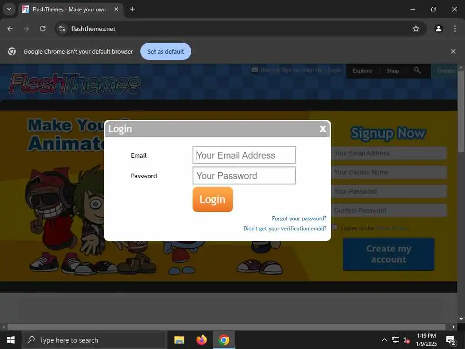Click signup Your Display Name field
This screenshot has height=349, width=465.
[x=389, y=172]
